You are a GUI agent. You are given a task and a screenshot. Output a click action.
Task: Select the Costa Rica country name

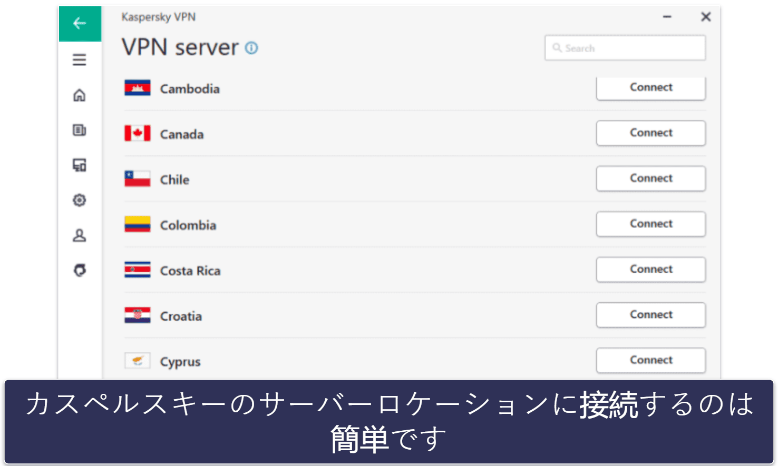coord(190,271)
